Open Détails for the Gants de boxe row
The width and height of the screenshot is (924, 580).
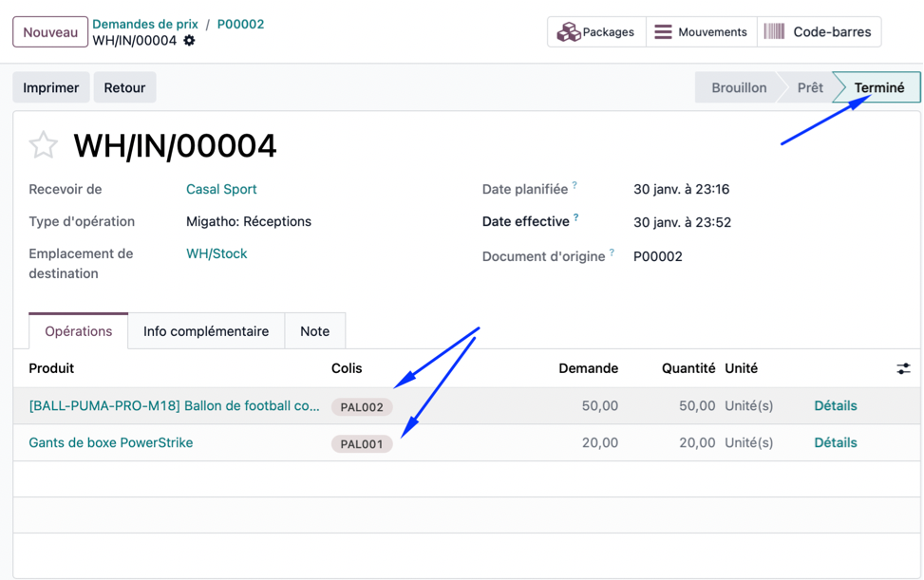(x=835, y=442)
